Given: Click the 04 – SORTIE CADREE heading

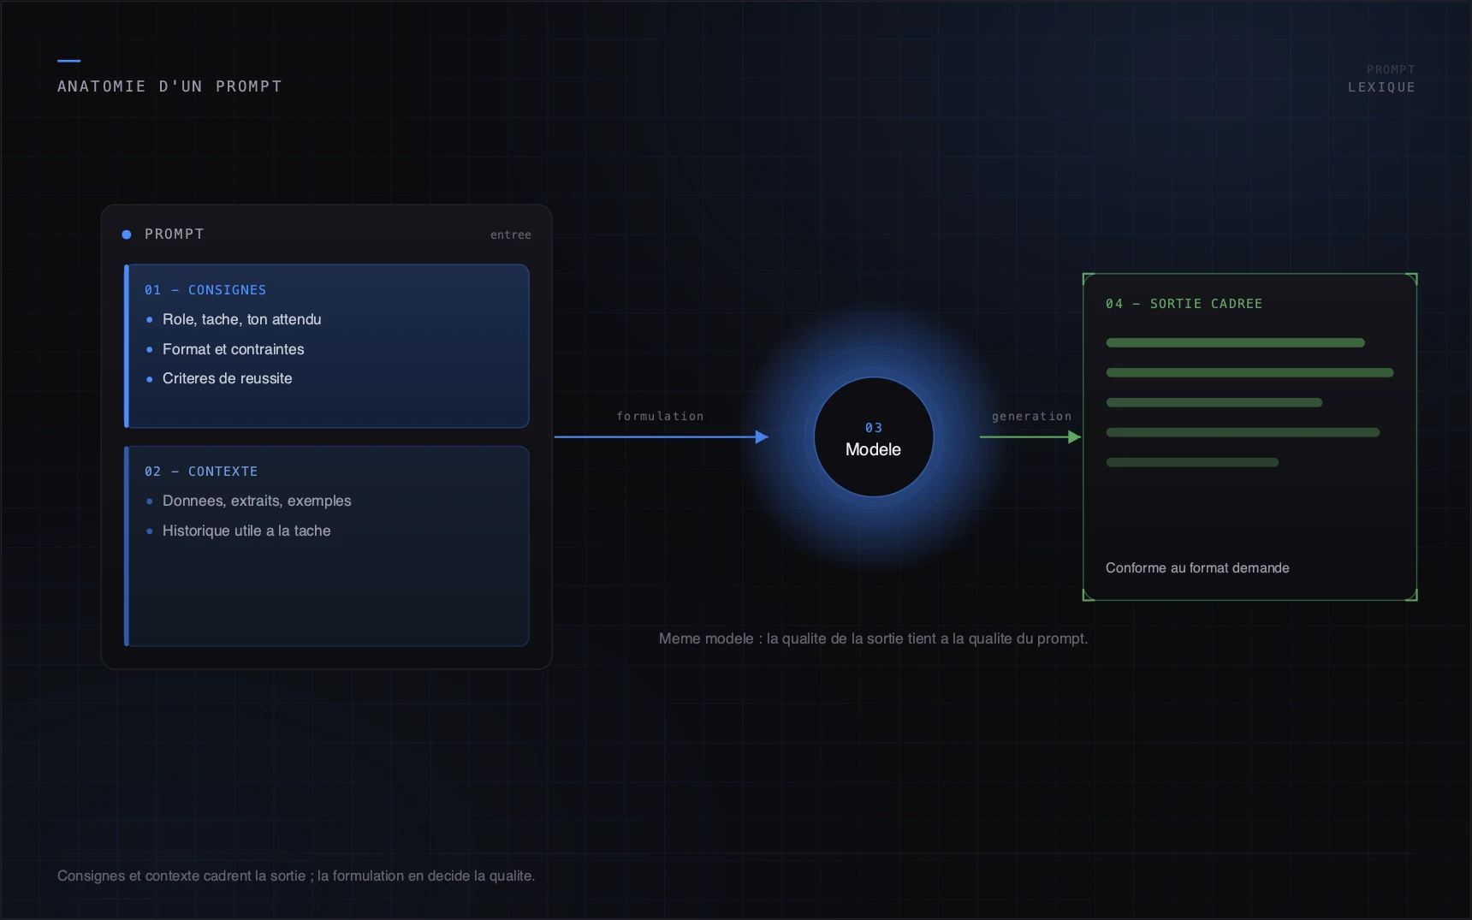Looking at the screenshot, I should click(1184, 304).
